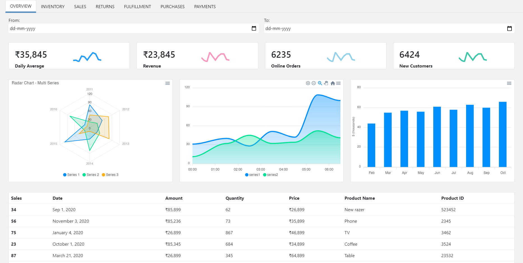Image resolution: width=523 pixels, height=263 pixels.
Task: Click the Table product name cell
Action: [349, 255]
